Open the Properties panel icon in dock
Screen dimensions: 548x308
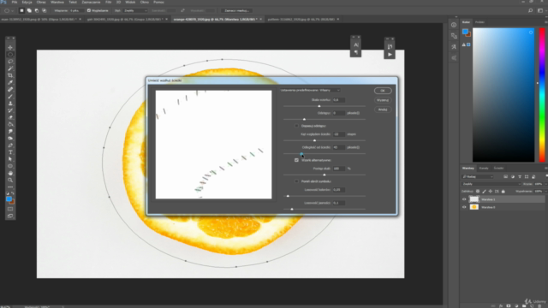click(x=454, y=25)
